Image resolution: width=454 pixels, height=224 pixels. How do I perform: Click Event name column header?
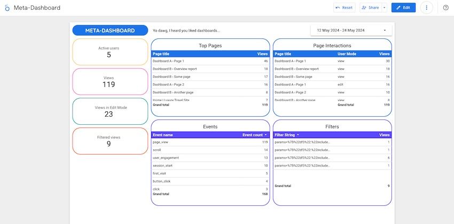coord(163,135)
